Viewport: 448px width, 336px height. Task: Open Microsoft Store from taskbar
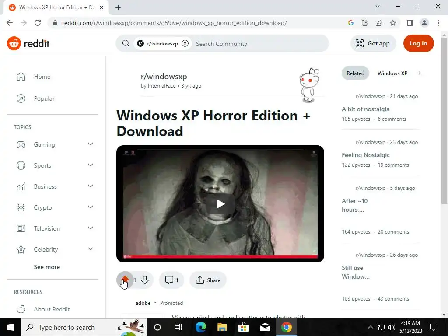243,327
